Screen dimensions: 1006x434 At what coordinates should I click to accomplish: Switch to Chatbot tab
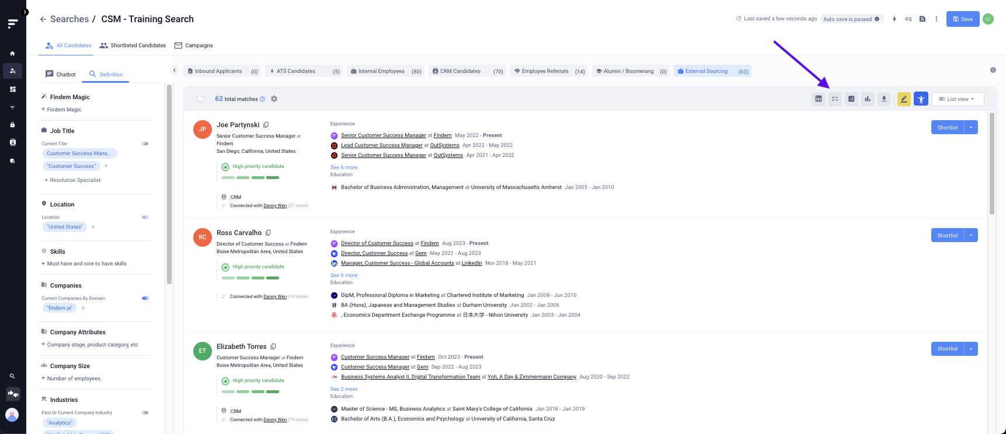[x=61, y=75]
